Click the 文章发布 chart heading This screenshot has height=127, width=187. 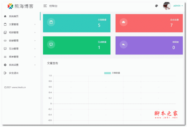pyautogui.click(x=52, y=63)
